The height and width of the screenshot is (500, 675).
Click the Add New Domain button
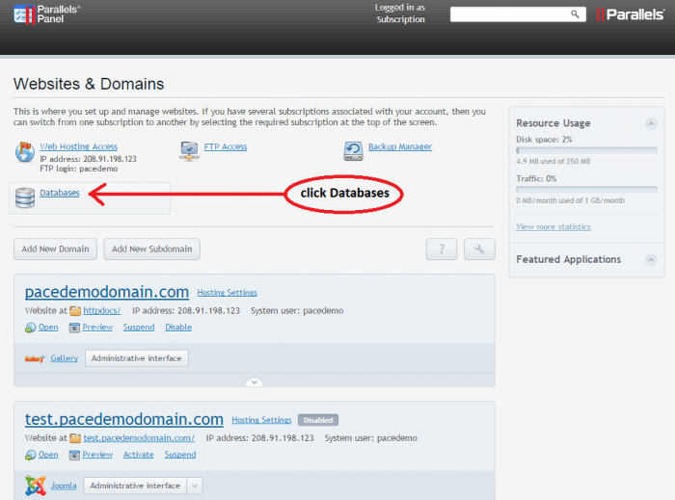55,249
